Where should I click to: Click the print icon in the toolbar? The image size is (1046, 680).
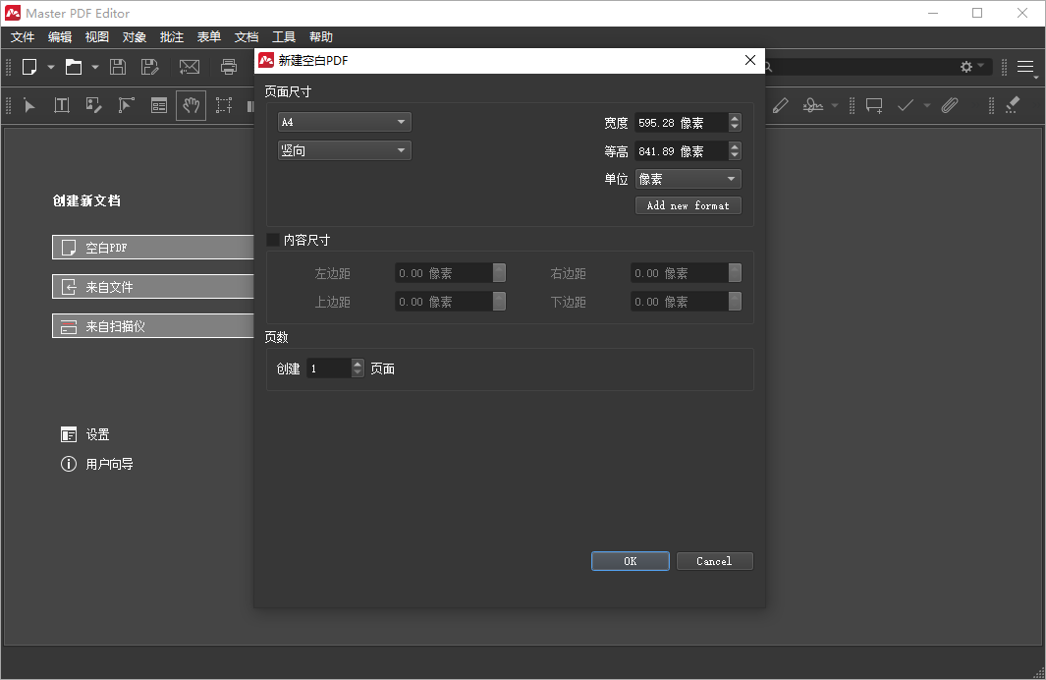point(227,67)
